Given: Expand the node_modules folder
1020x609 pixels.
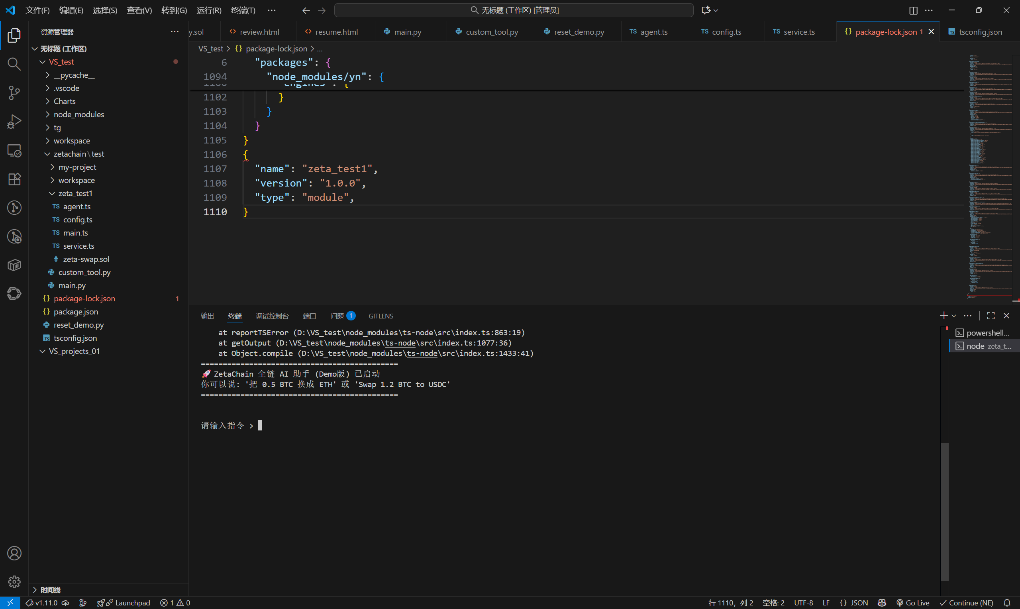Looking at the screenshot, I should point(47,114).
